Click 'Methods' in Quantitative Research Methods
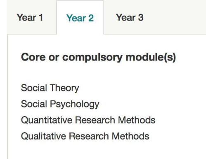The height and width of the screenshot is (159, 206). coord(137,120)
